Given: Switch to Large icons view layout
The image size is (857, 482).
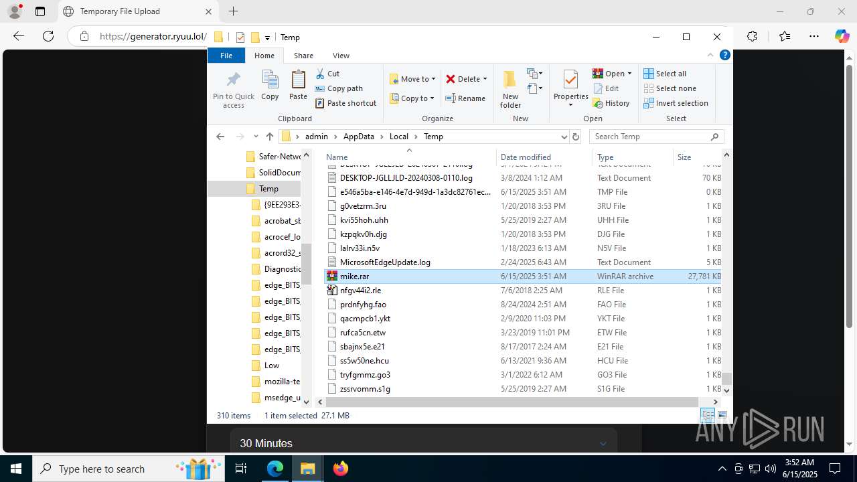Looking at the screenshot, I should 722,416.
